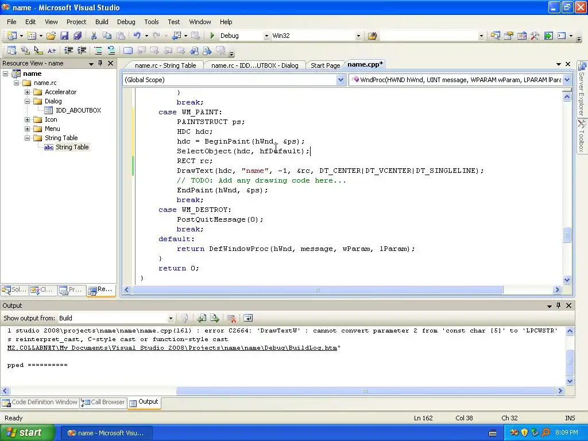Click the Clear All icon in the Output toolbar

click(x=231, y=318)
